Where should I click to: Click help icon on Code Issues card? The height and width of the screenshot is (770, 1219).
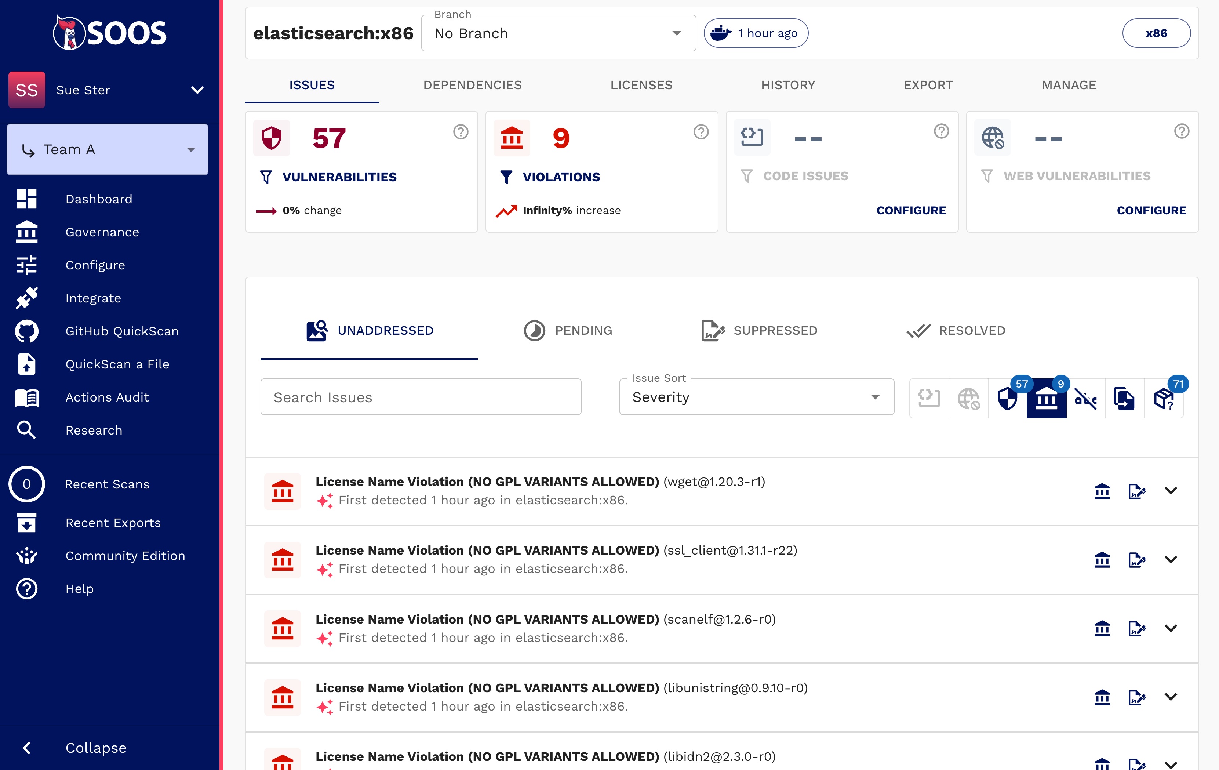941,132
